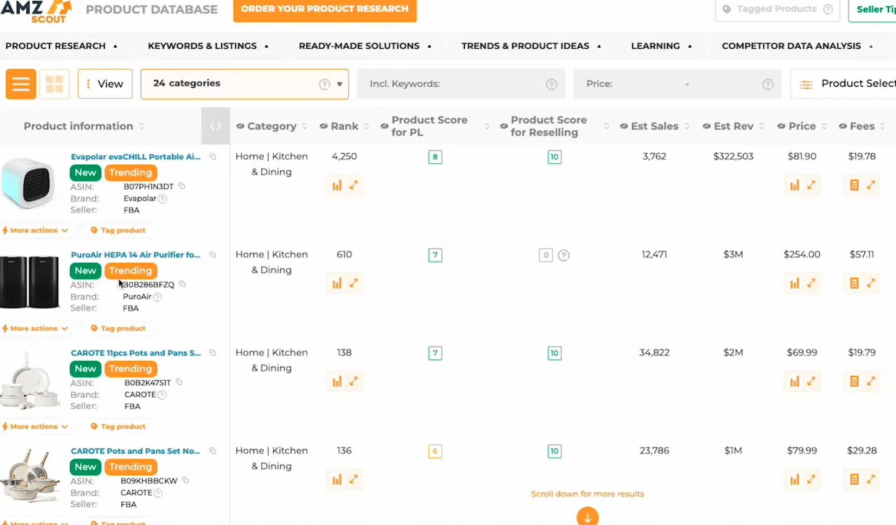This screenshot has width=896, height=525.
Task: Open rank chart icon for Evapolar row
Action: pyautogui.click(x=337, y=186)
